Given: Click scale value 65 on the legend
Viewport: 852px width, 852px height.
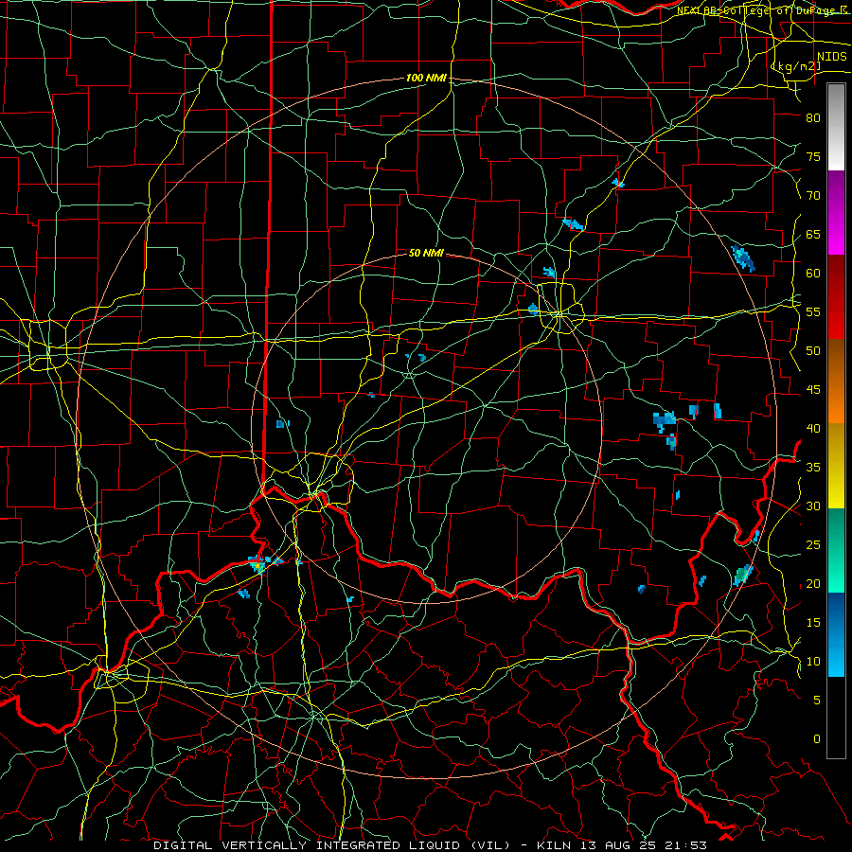Looking at the screenshot, I should tap(813, 235).
